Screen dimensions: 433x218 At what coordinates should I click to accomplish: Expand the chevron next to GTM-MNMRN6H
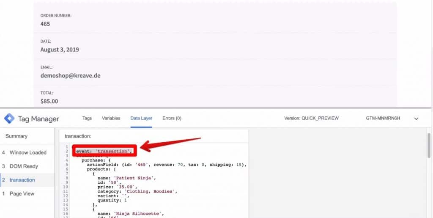pos(416,119)
